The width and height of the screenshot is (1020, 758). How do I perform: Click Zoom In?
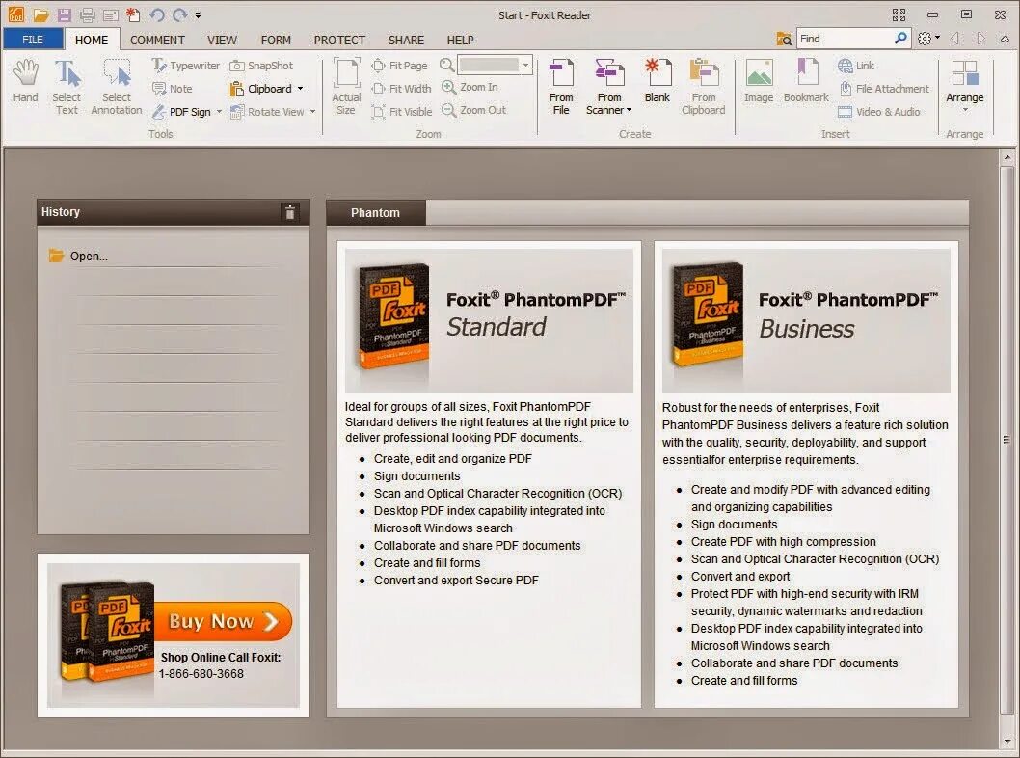pyautogui.click(x=470, y=87)
